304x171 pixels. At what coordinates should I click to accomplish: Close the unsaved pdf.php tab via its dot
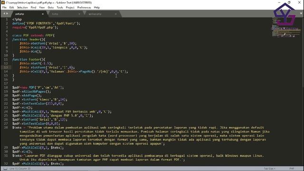[x=43, y=14]
